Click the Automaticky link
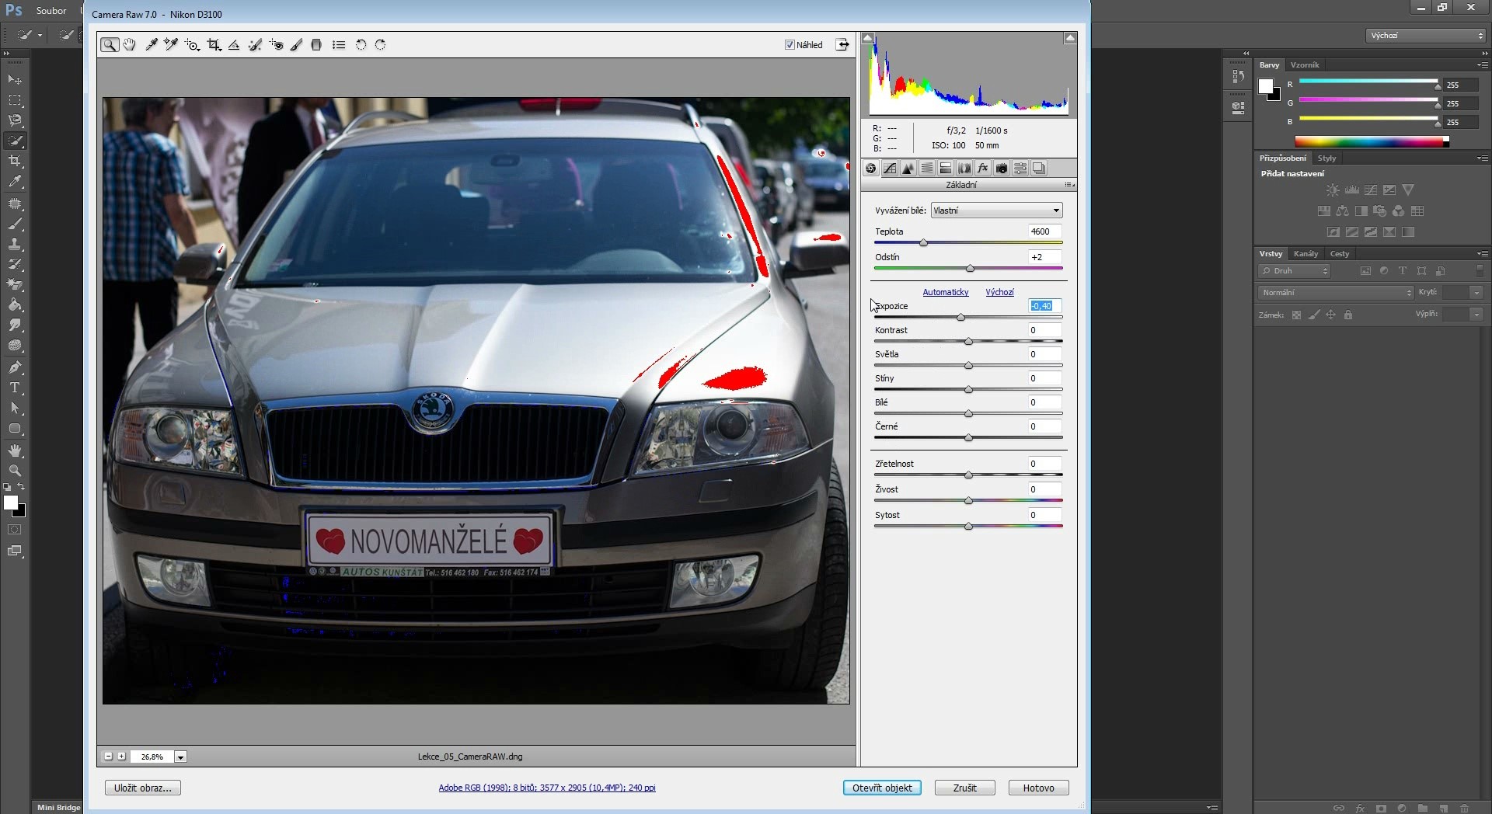This screenshot has width=1492, height=814. [x=945, y=292]
